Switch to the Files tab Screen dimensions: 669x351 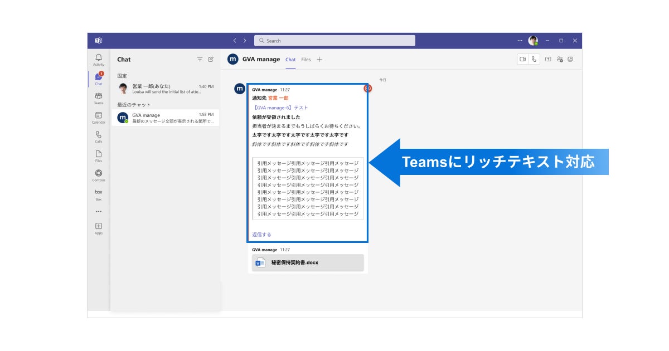coord(306,60)
